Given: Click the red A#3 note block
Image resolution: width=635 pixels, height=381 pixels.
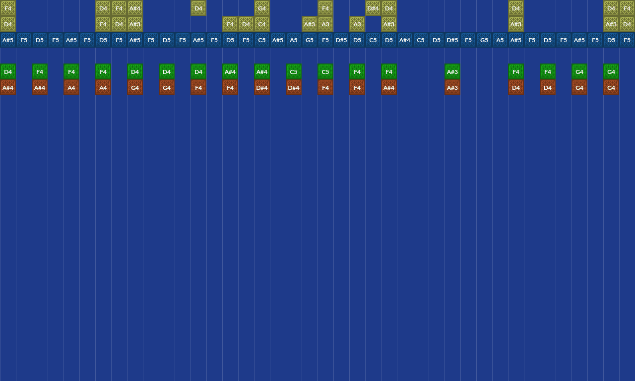Looking at the screenshot, I should pos(452,88).
